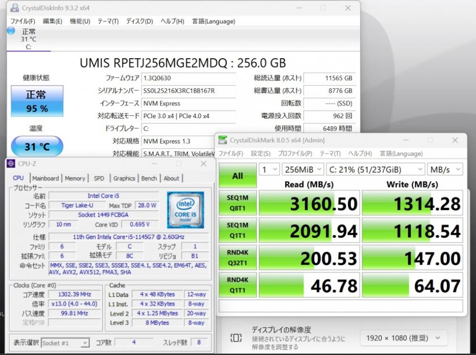Switch to the SPD tab in CPU-Z
Viewport: 476px width, 355px height.
point(99,178)
